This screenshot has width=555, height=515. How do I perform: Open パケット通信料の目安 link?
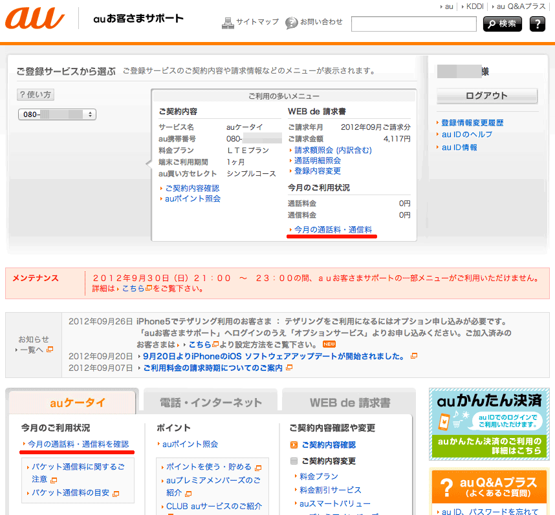(71, 493)
